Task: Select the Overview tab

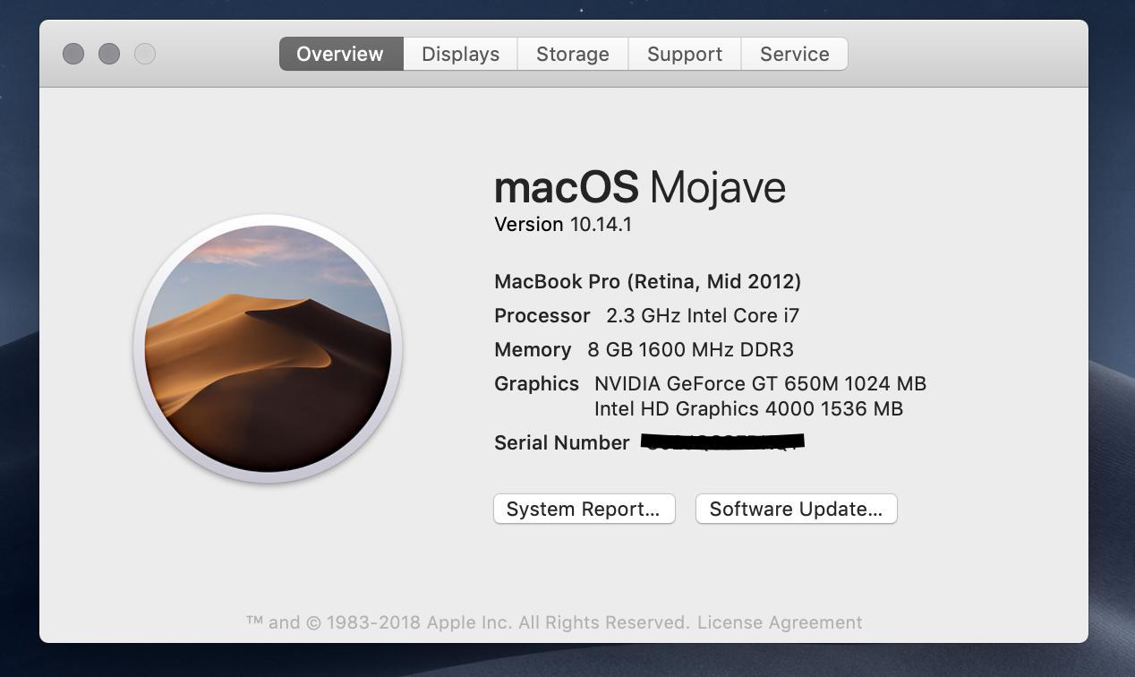Action: point(340,54)
